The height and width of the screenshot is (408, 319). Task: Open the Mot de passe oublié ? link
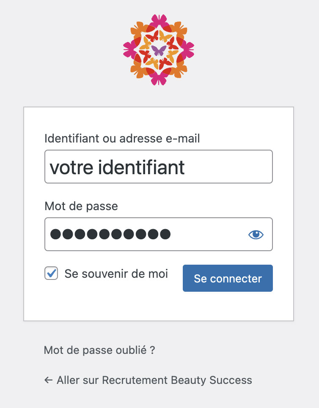pyautogui.click(x=99, y=350)
